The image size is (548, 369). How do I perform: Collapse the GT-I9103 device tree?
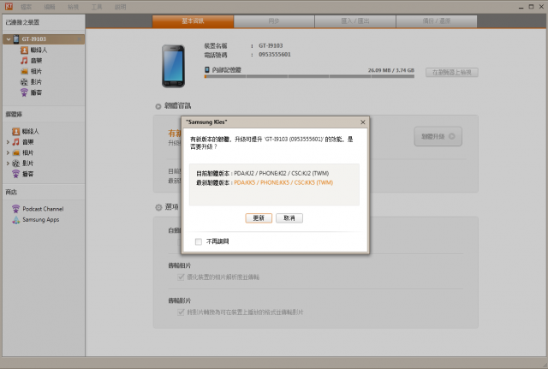(x=9, y=39)
